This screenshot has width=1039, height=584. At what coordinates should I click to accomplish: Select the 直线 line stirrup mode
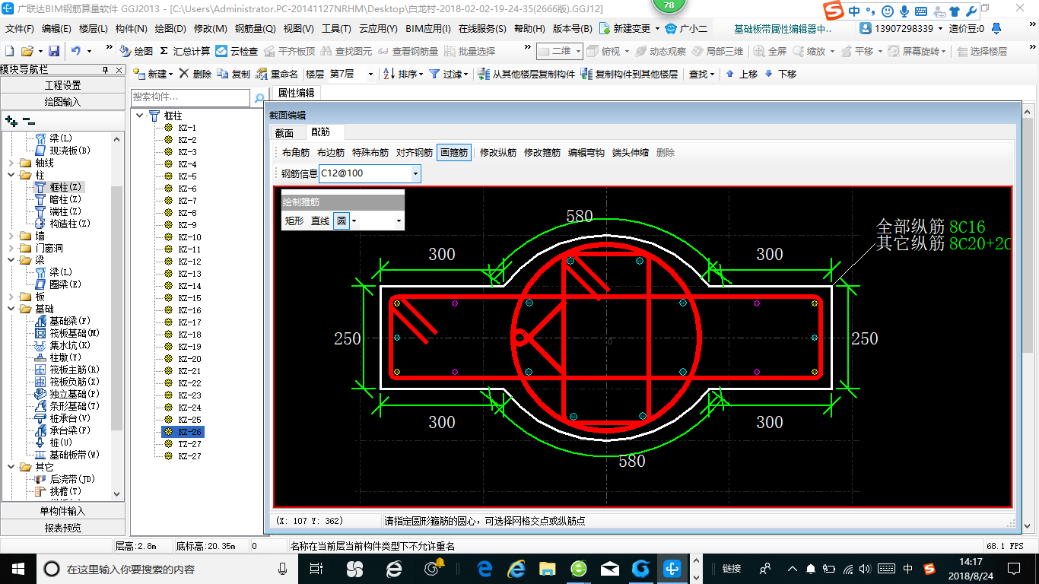320,221
